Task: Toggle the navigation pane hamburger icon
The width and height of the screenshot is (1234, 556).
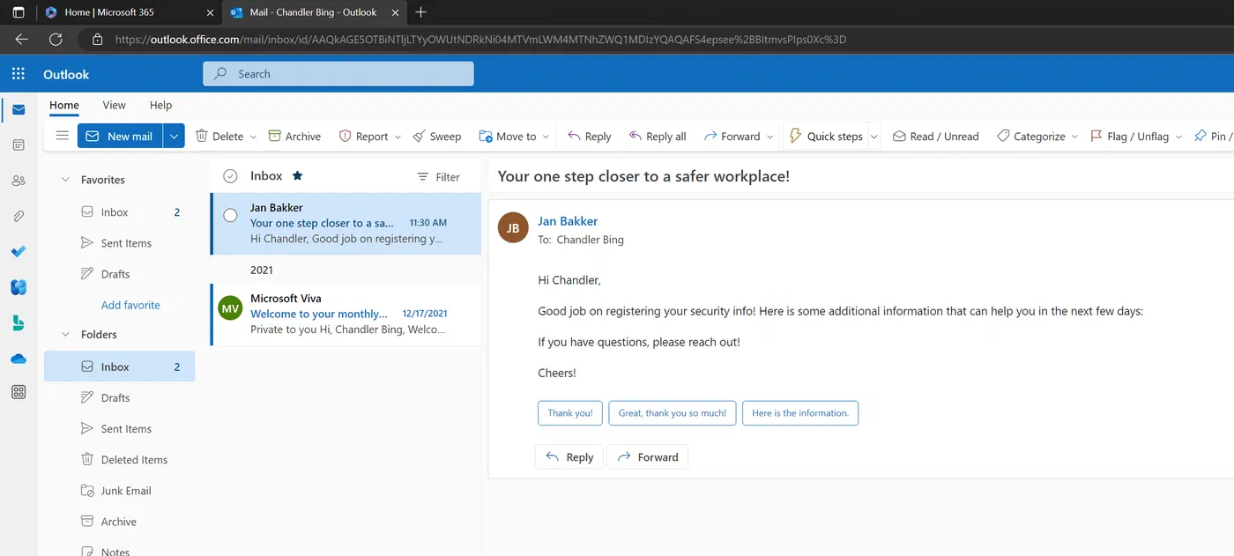Action: (x=62, y=136)
